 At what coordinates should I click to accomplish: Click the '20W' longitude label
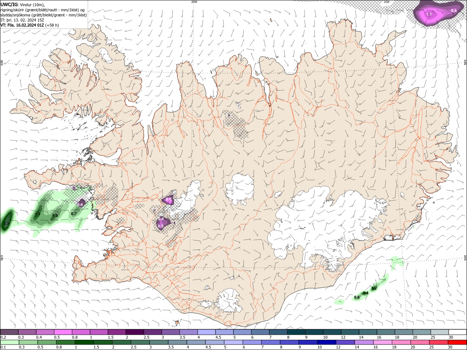tap(194, 2)
